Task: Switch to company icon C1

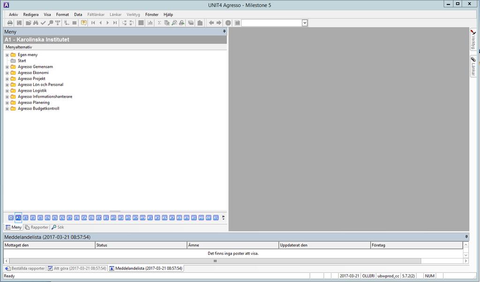Action: pyautogui.click(x=25, y=217)
